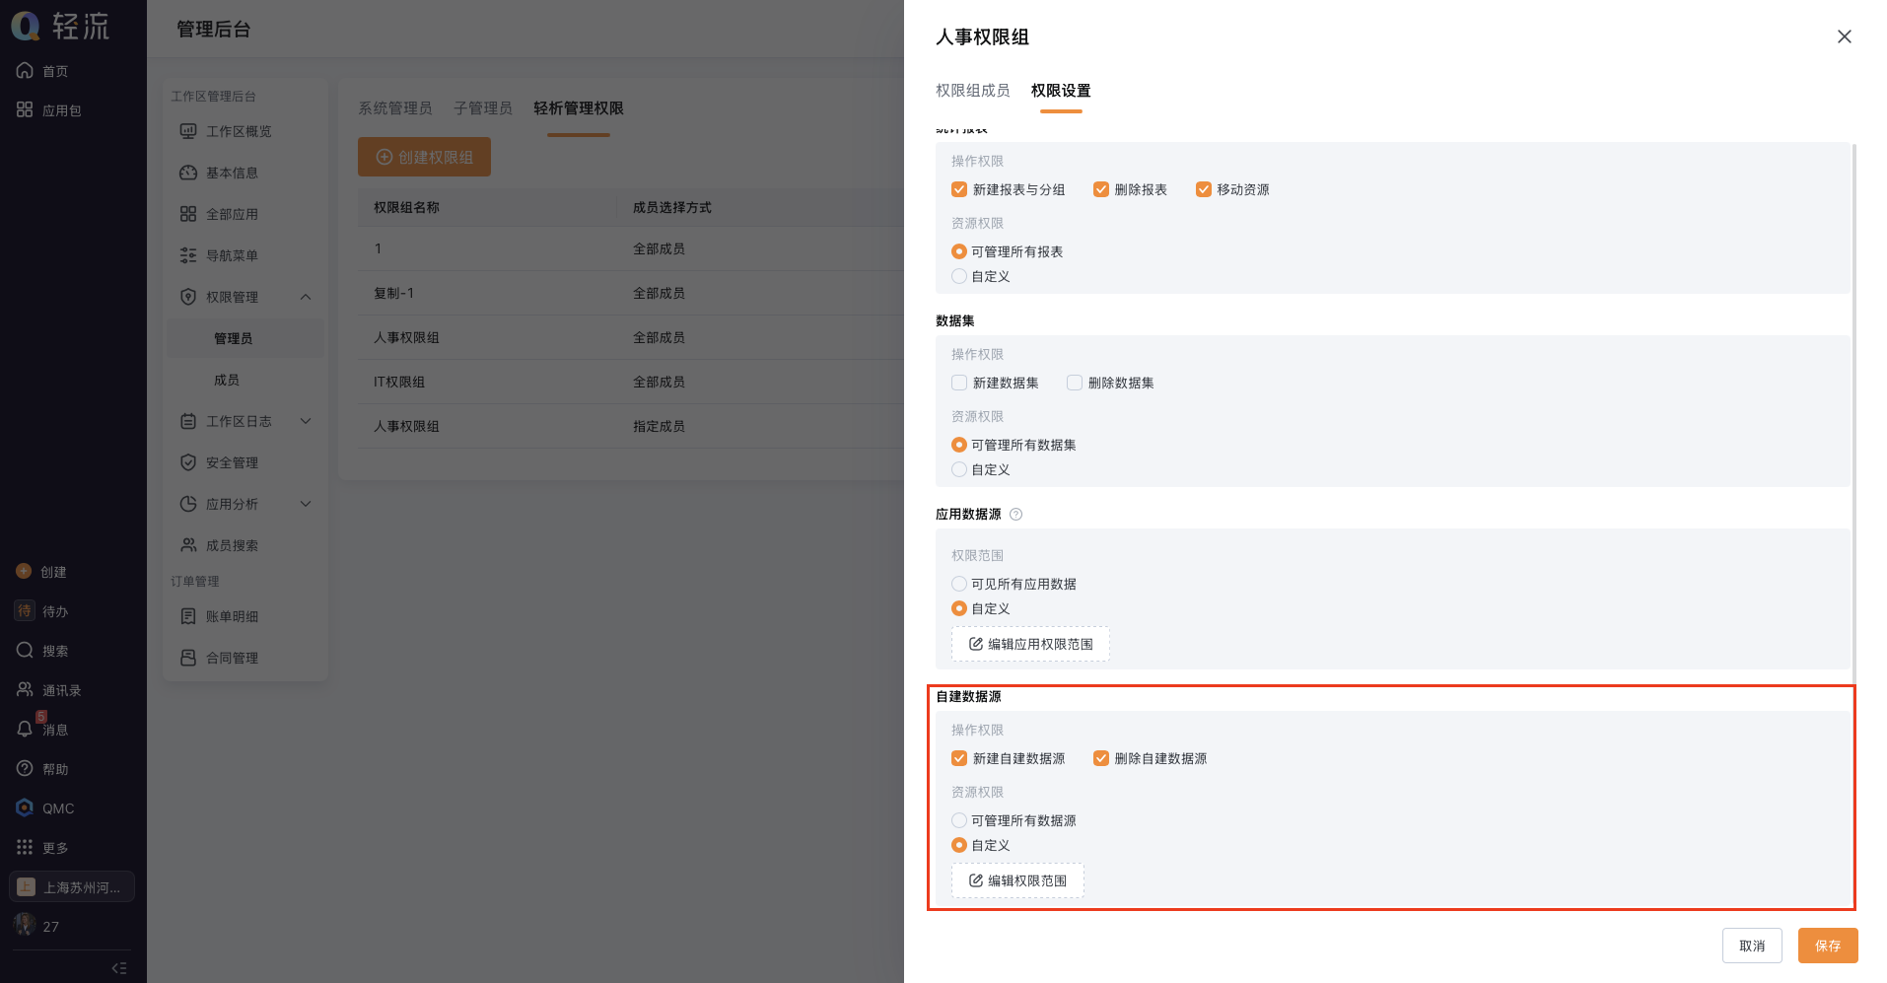
Task: Switch to 权限组成员 tab
Action: click(972, 90)
